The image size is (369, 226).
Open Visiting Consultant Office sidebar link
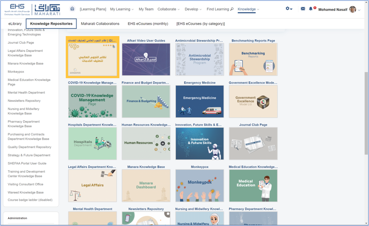[x=26, y=184]
